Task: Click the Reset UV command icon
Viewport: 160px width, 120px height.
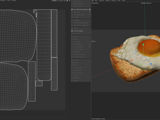Action: tap(72, 65)
